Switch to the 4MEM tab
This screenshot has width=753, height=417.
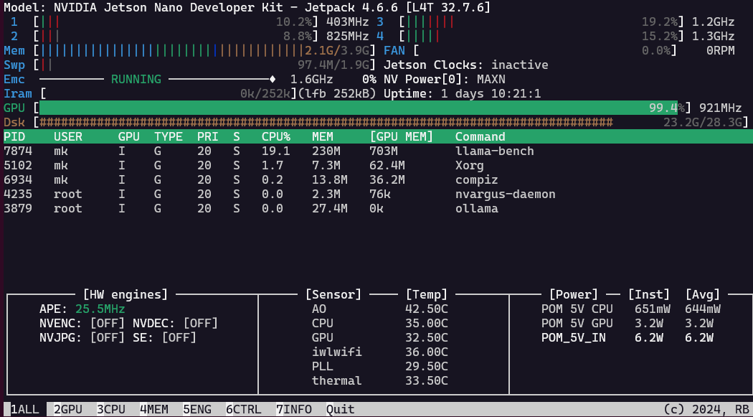click(154, 409)
